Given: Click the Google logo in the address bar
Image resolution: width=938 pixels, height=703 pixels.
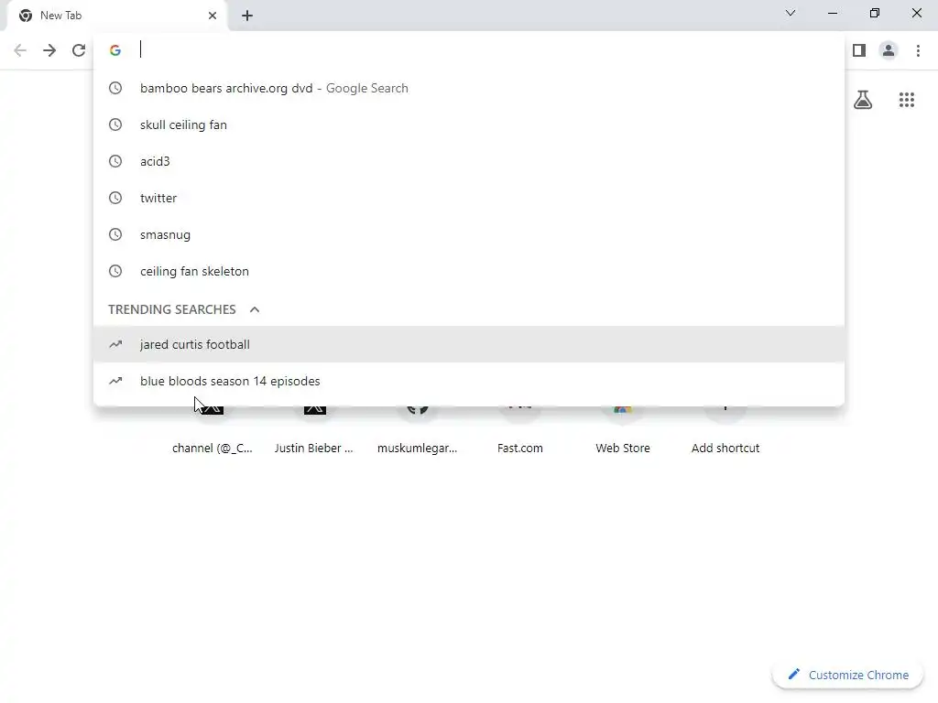Looking at the screenshot, I should tap(115, 50).
